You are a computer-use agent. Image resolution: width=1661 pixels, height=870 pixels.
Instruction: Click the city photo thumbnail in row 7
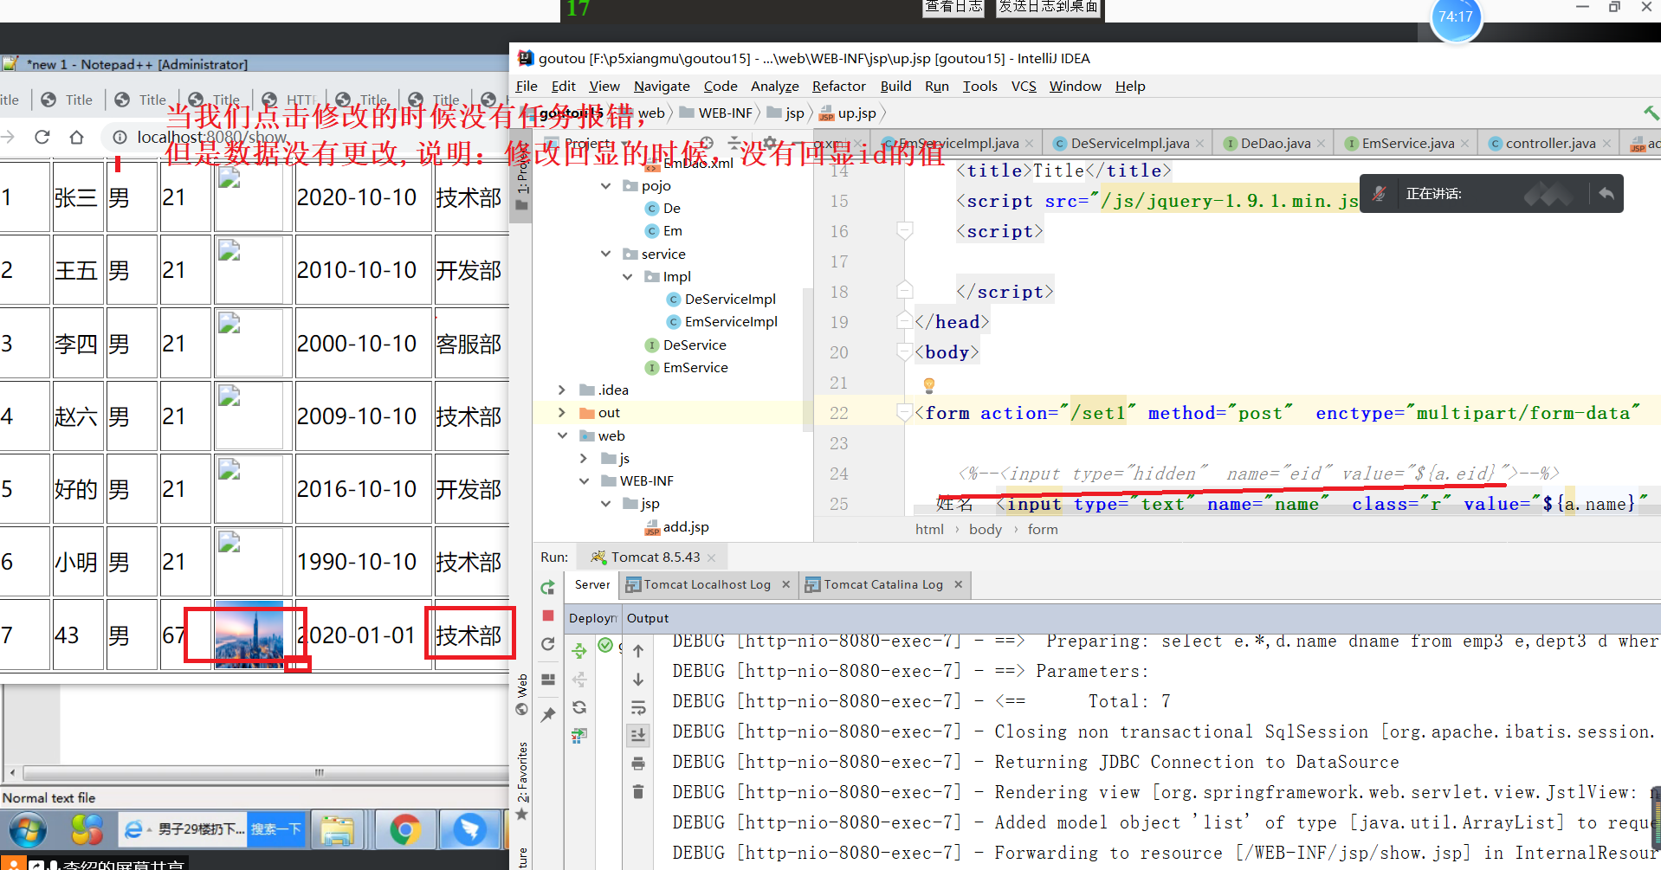click(x=249, y=635)
